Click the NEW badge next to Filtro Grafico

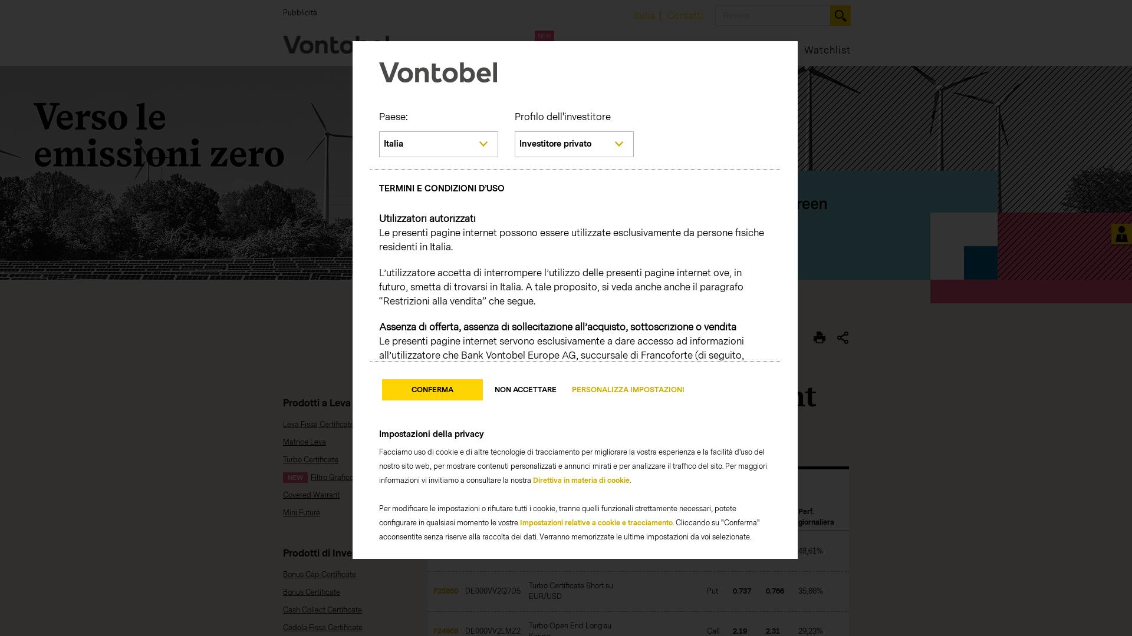pos(295,477)
